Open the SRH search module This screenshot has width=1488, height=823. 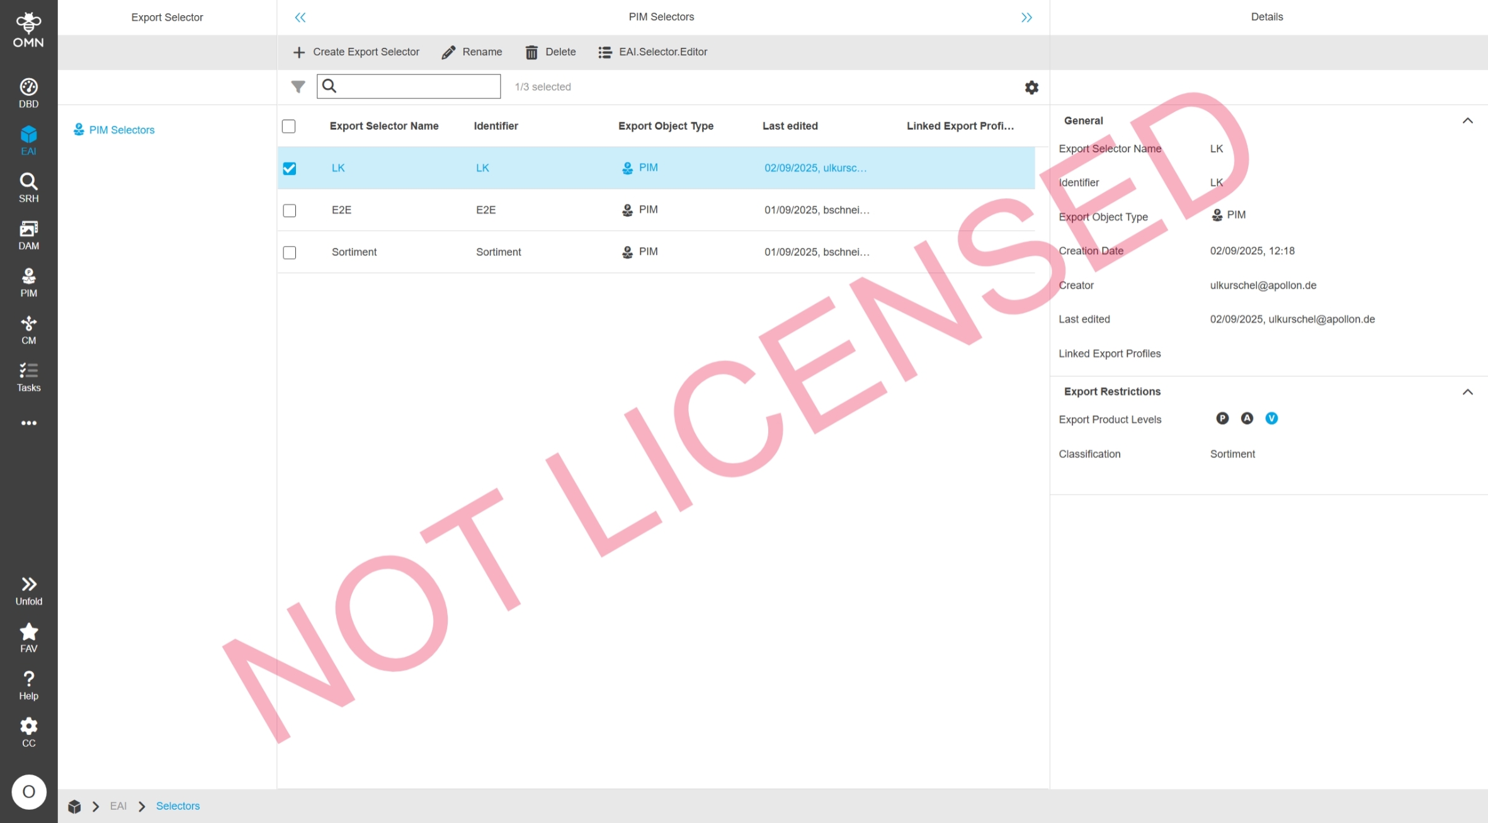[x=28, y=188]
